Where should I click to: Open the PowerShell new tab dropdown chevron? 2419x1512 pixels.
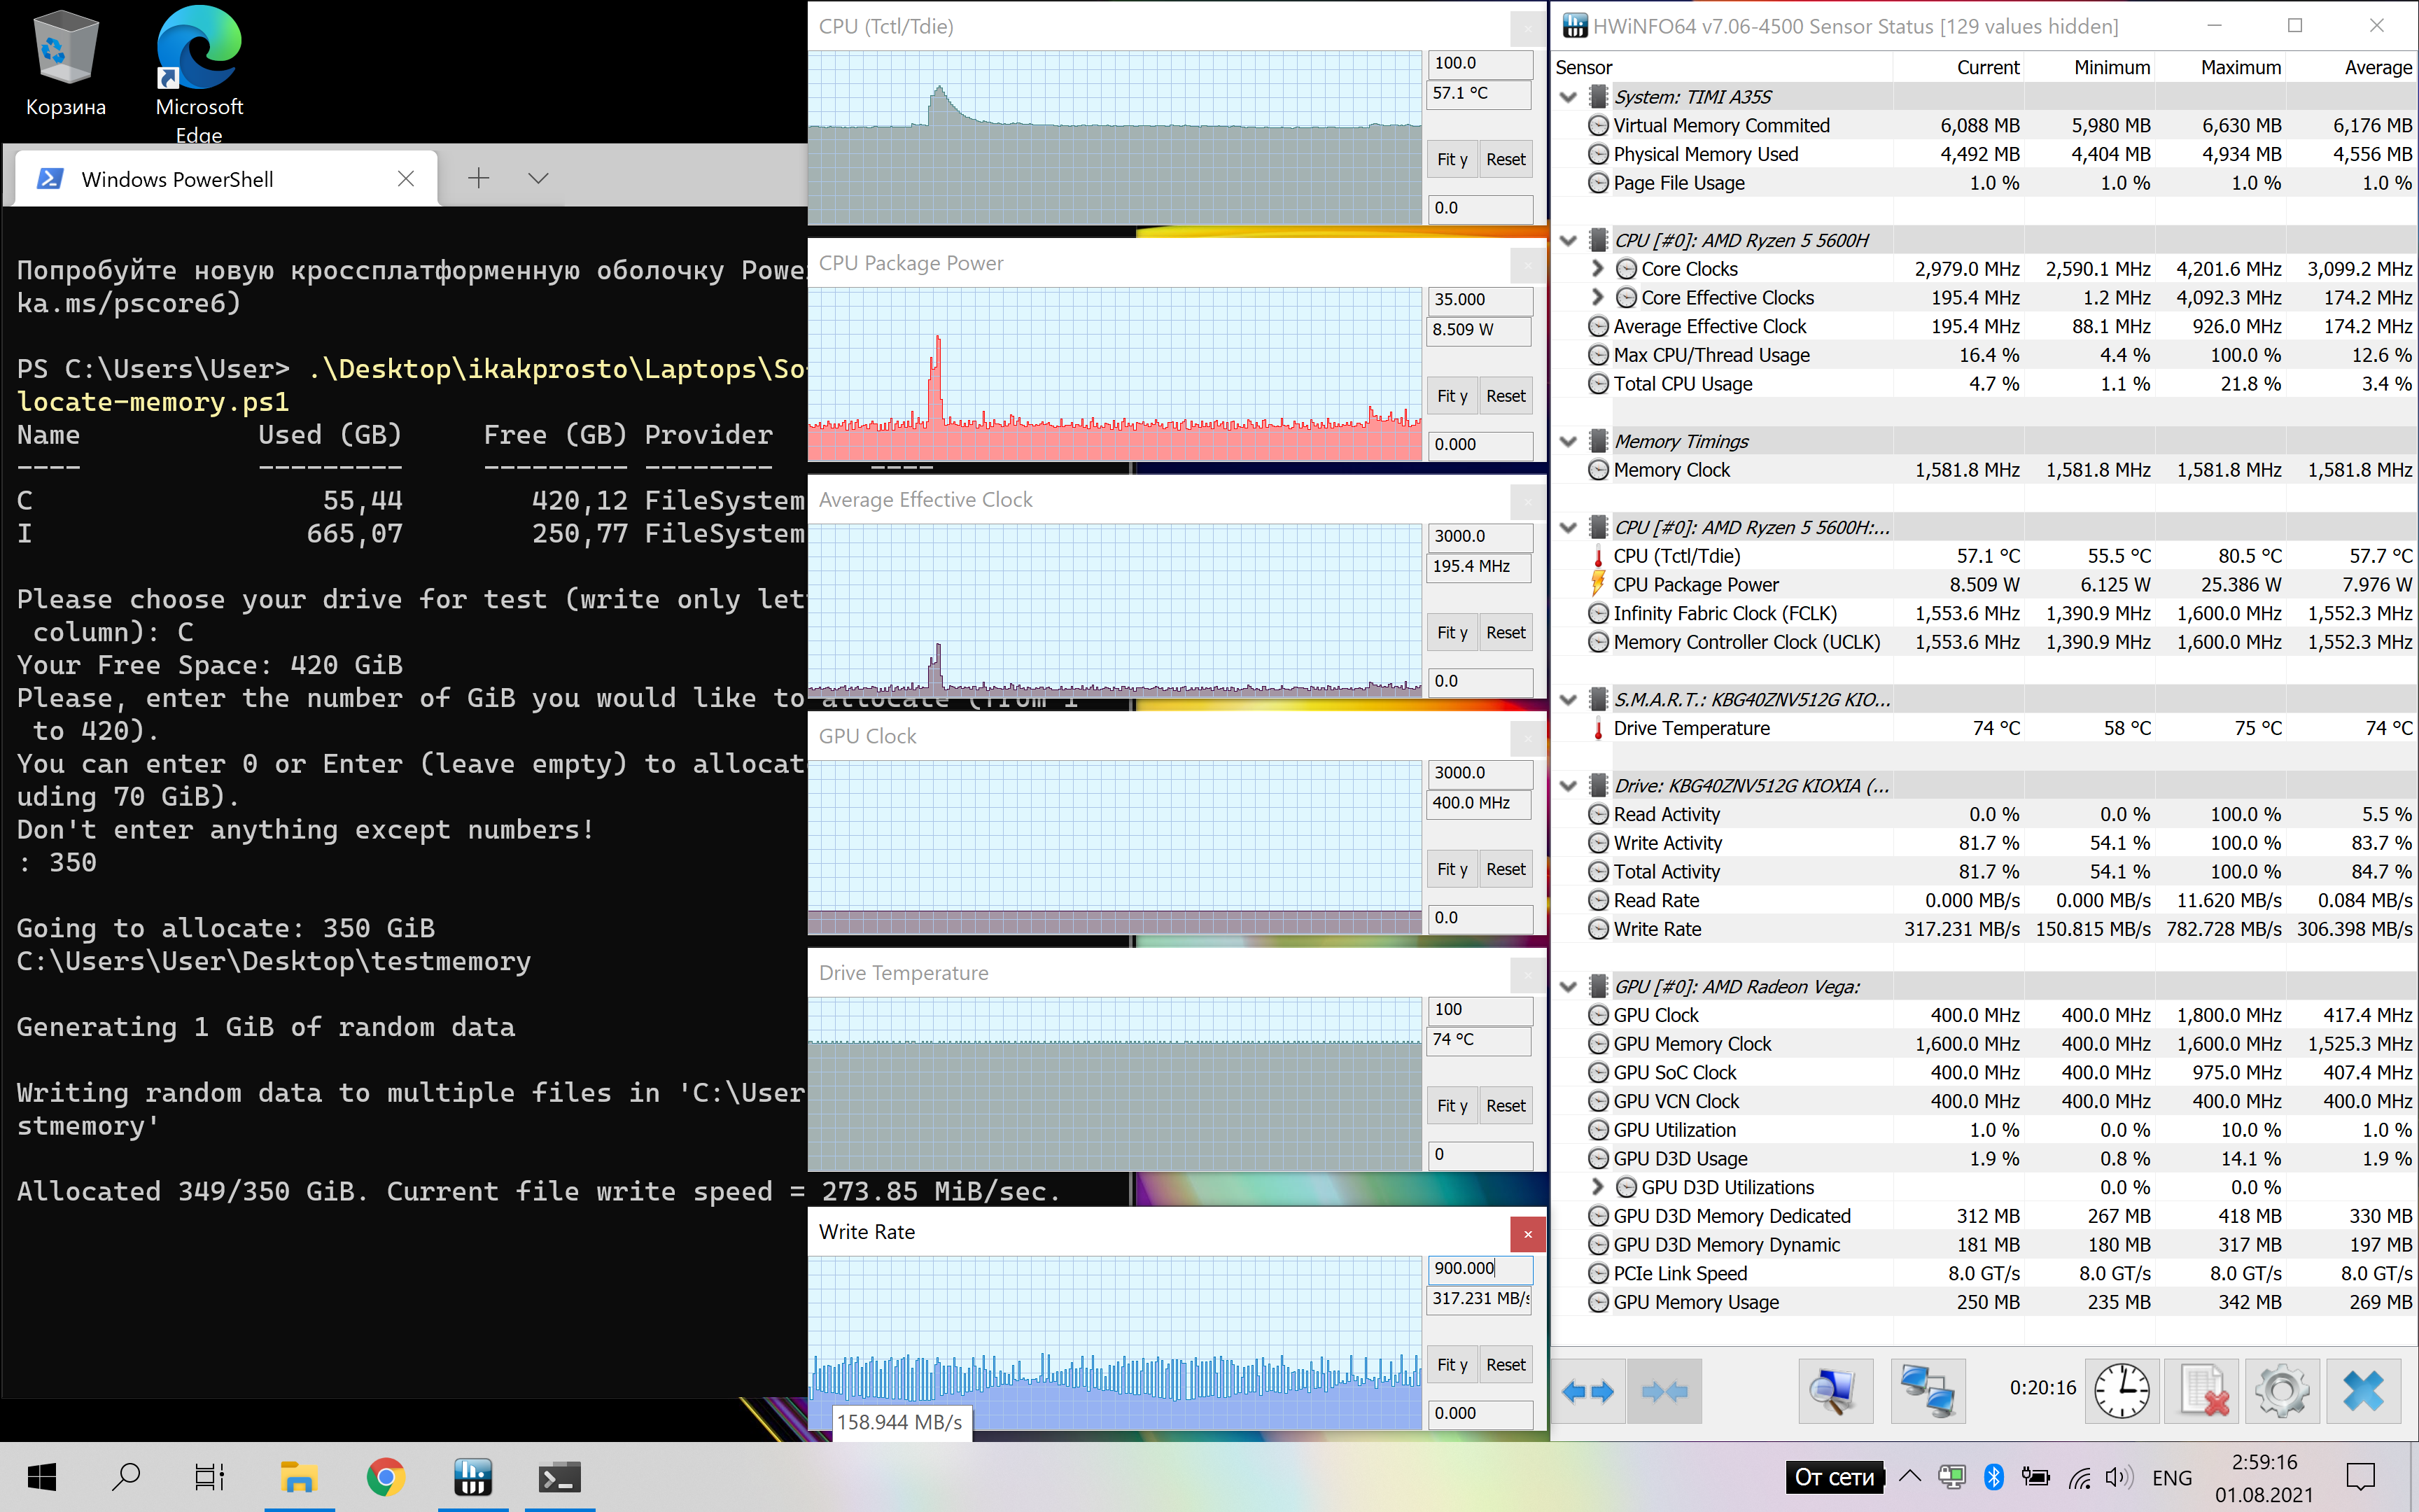point(539,178)
